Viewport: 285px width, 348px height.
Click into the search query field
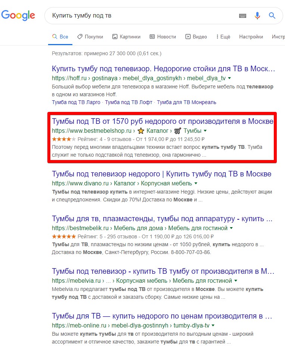coord(142,16)
